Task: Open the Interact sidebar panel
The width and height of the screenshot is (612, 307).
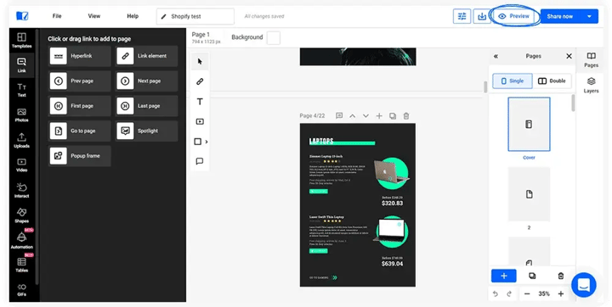Action: (x=22, y=190)
